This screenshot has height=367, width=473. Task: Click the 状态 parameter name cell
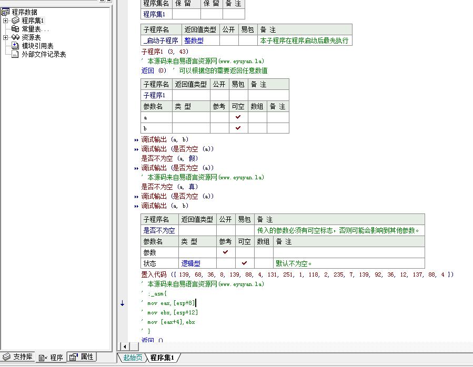(x=159, y=263)
